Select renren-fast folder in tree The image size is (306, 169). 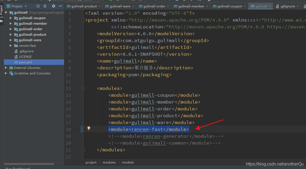27,45
